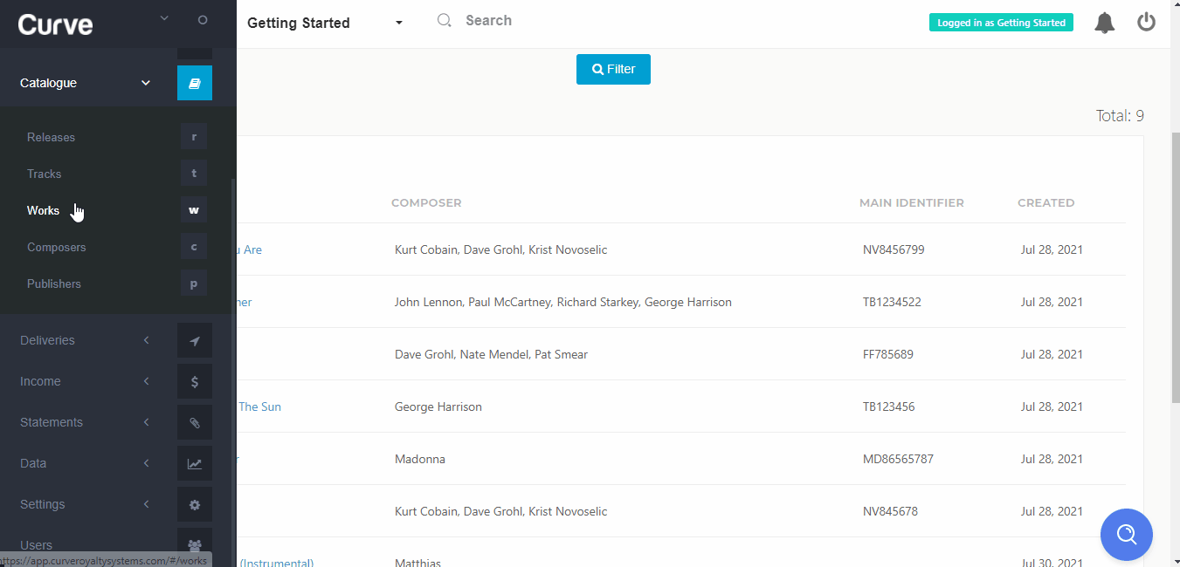
Task: Click the circle icon beside Curve logo
Action: click(203, 19)
